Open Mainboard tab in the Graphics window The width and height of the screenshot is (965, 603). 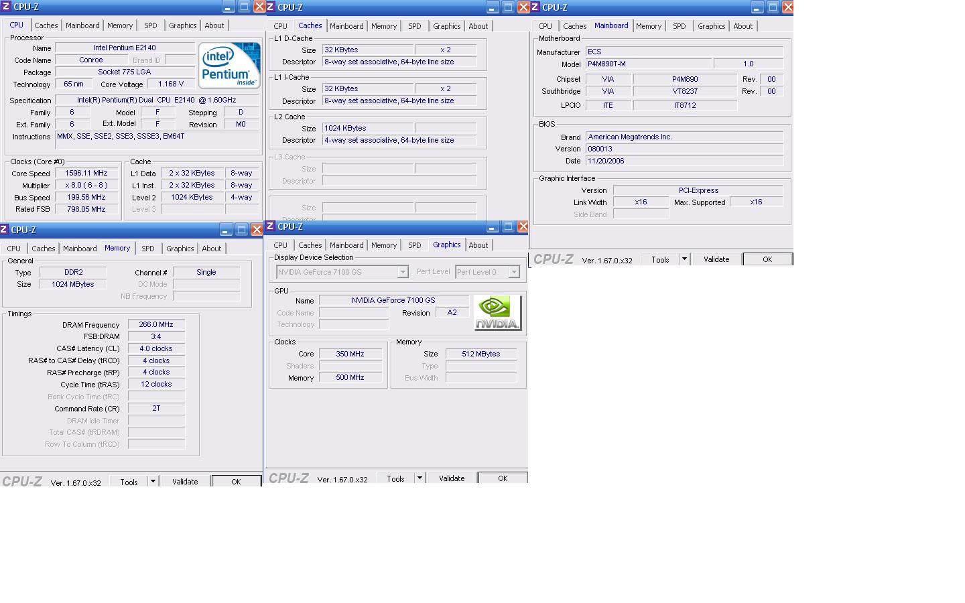tap(346, 245)
